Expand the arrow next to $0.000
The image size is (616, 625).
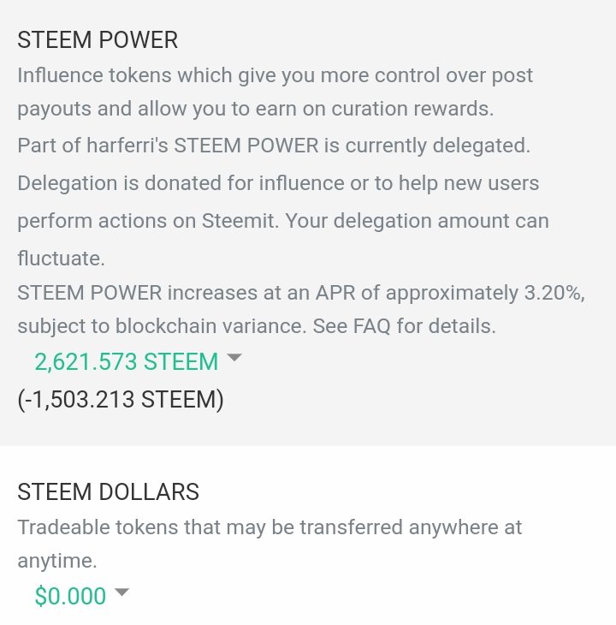click(121, 592)
